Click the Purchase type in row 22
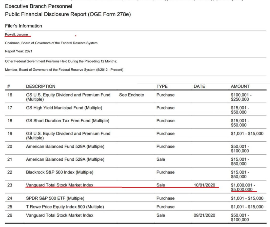Image resolution: width=270 pixels, height=227 pixels. click(x=165, y=172)
